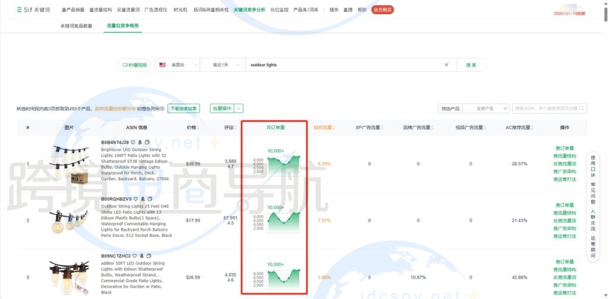The image size is (608, 299).
Task: Click 查订单量 for product row 3
Action: (x=565, y=262)
